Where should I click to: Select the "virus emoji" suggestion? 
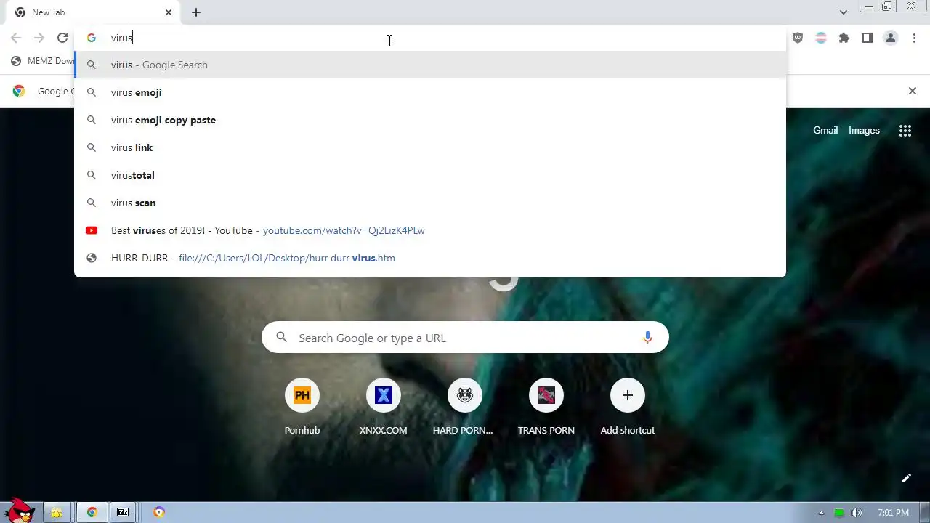[x=430, y=92]
